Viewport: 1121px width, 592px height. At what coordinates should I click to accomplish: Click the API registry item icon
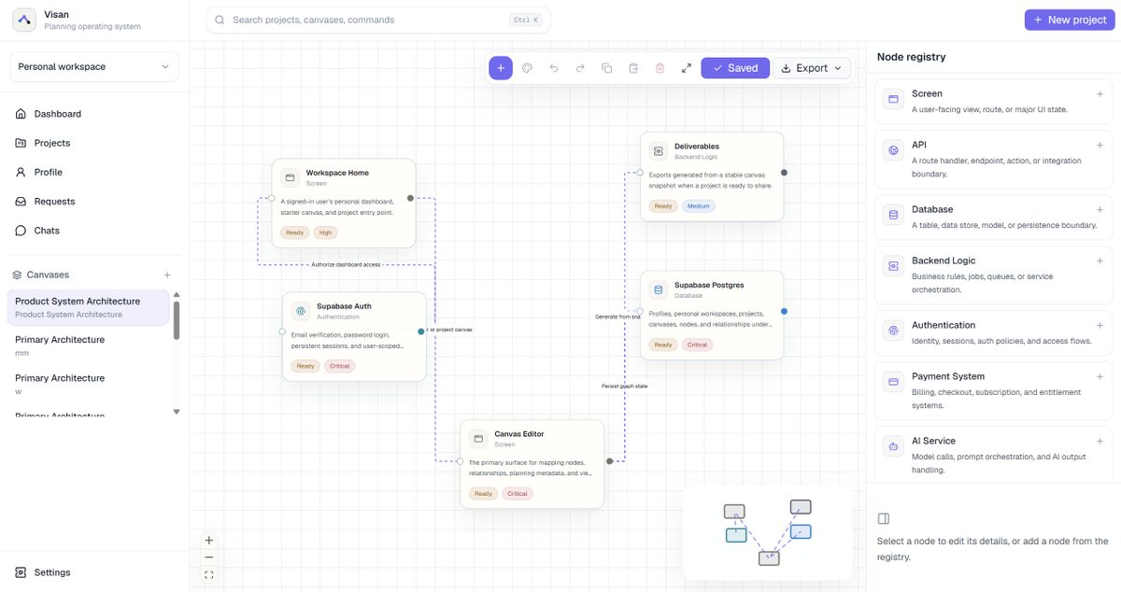[x=893, y=149]
